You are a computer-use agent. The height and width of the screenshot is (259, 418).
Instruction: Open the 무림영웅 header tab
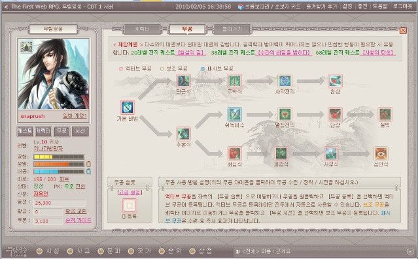[x=53, y=29]
